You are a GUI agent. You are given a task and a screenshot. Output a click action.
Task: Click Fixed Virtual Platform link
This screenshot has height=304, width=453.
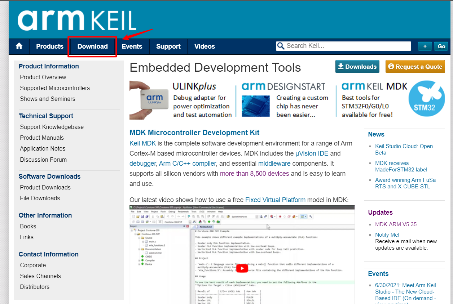[x=275, y=200]
